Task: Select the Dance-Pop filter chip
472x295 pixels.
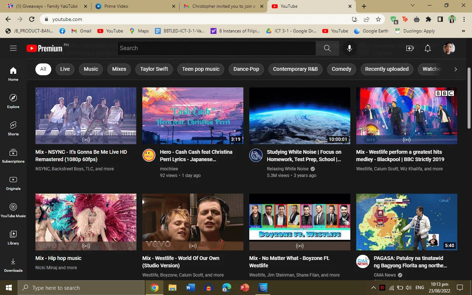Action: coord(246,69)
